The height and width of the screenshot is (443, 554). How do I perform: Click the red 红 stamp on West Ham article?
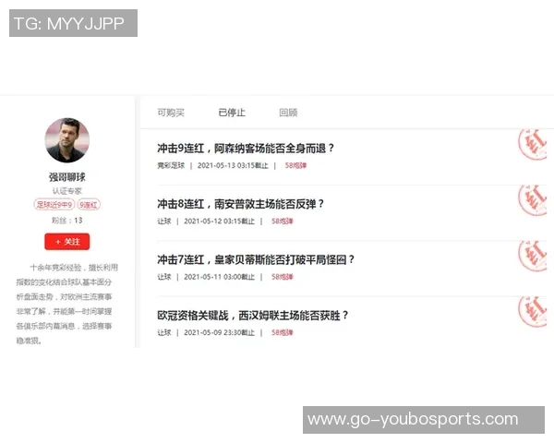(533, 312)
